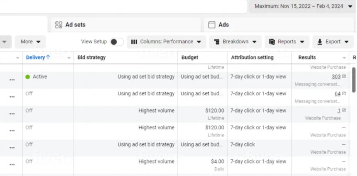Switch to the Ads tab
357x176 pixels.
[223, 25]
